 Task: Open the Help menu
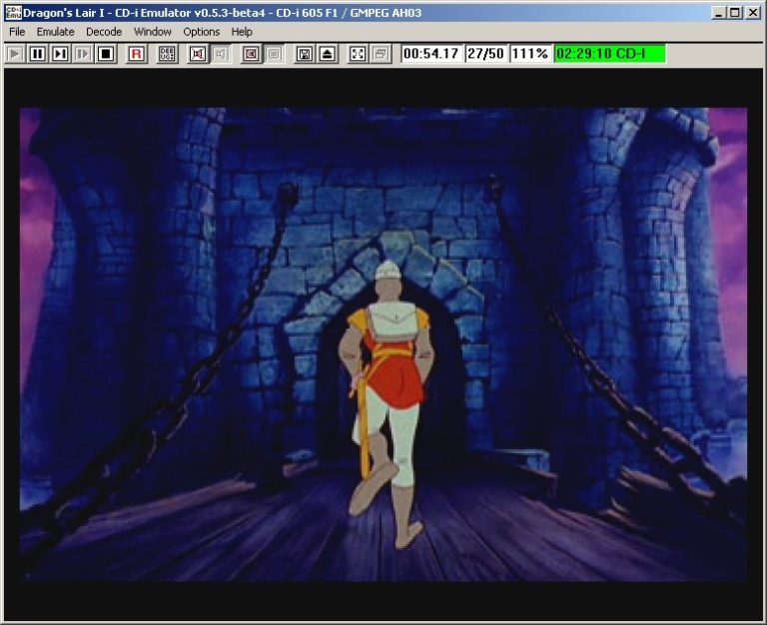[242, 32]
